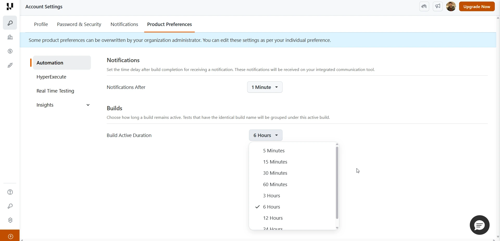The height and width of the screenshot is (241, 500).
Task: Open the Notifications After 1 Minute dropdown
Action: [265, 87]
